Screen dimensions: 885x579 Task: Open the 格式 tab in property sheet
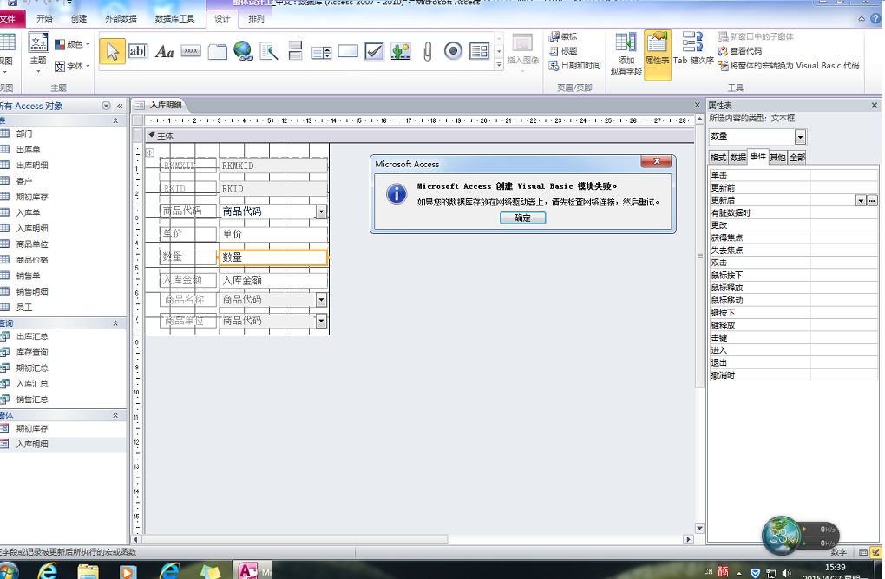tap(718, 157)
